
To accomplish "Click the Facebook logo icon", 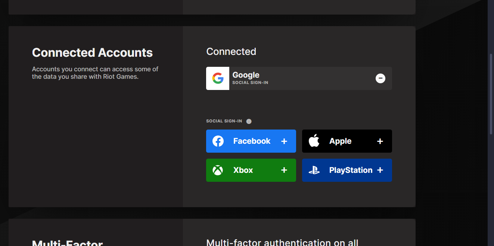I will [x=218, y=141].
